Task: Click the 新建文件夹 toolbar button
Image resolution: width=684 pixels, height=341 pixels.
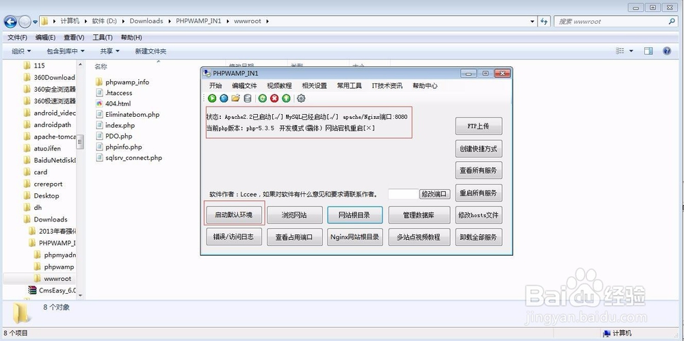Action: pyautogui.click(x=150, y=51)
